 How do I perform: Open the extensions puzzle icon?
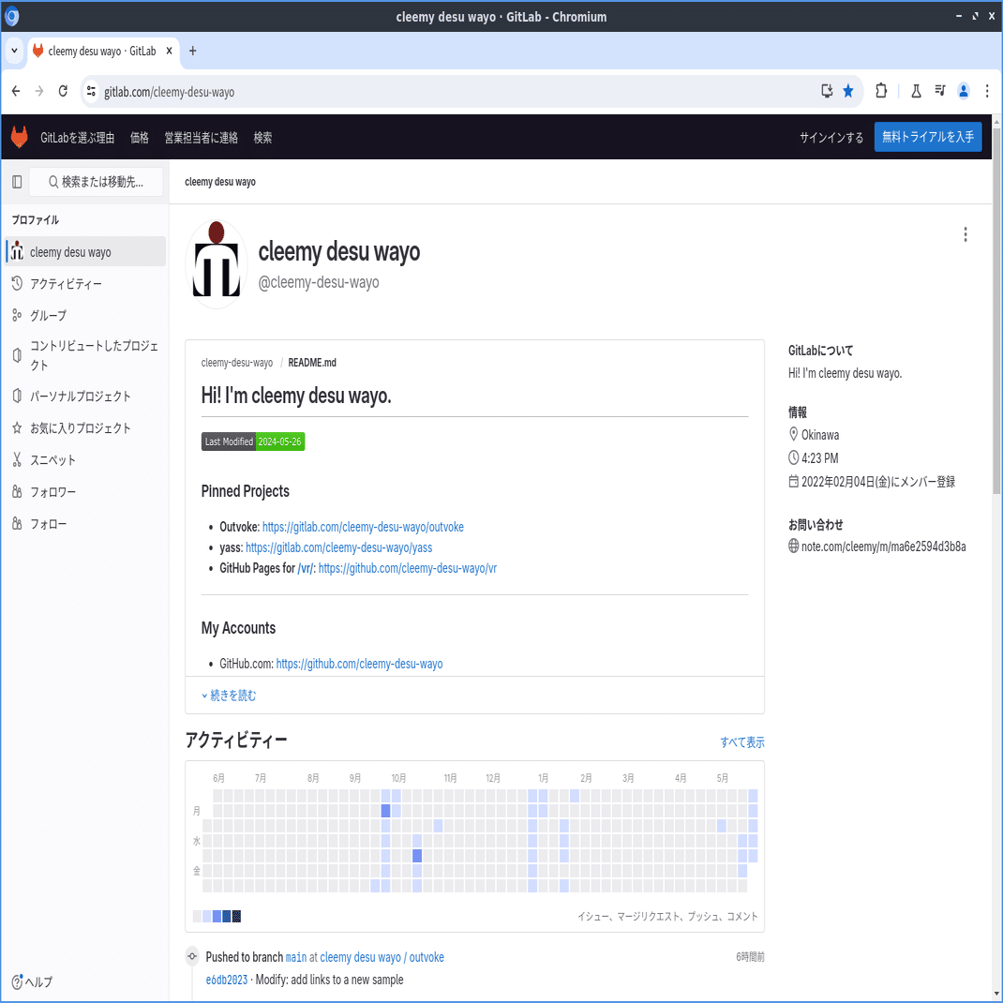tap(881, 92)
